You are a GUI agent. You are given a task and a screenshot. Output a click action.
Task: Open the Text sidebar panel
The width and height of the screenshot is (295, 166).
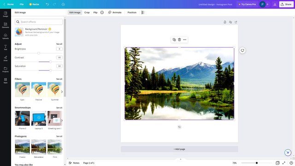(6, 47)
